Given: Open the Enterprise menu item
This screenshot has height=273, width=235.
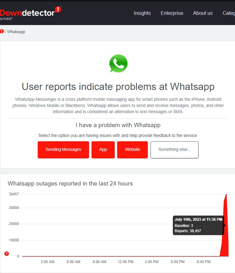Looking at the screenshot, I should coord(172,13).
